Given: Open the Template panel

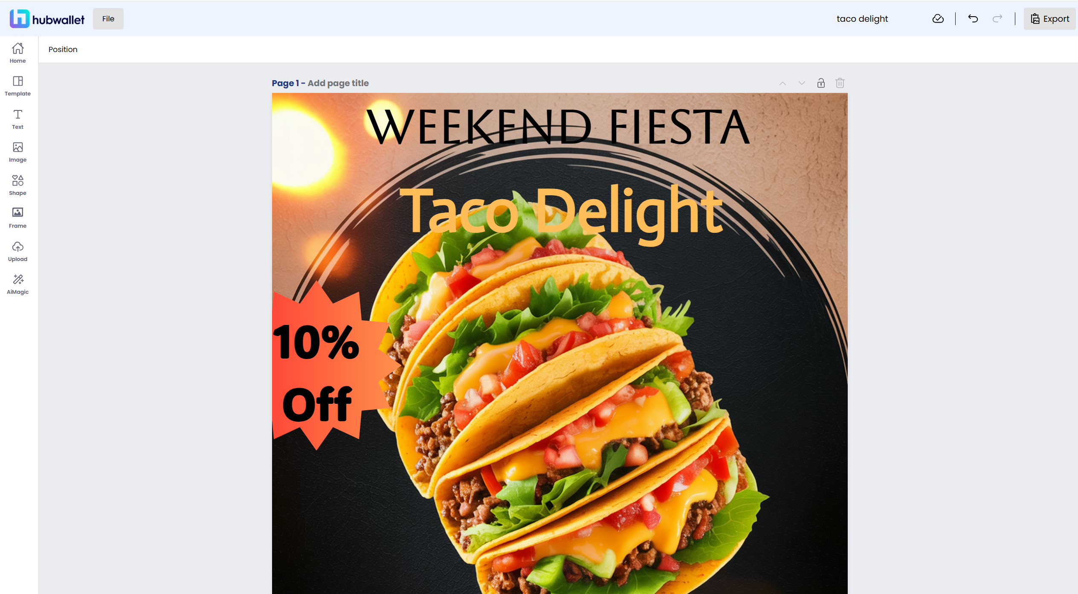Looking at the screenshot, I should pos(17,86).
